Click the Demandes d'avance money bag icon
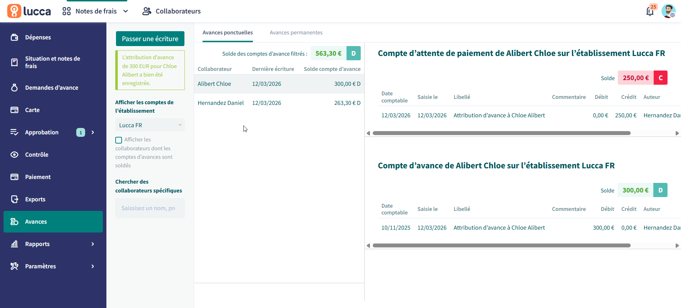The width and height of the screenshot is (681, 308). (x=15, y=88)
